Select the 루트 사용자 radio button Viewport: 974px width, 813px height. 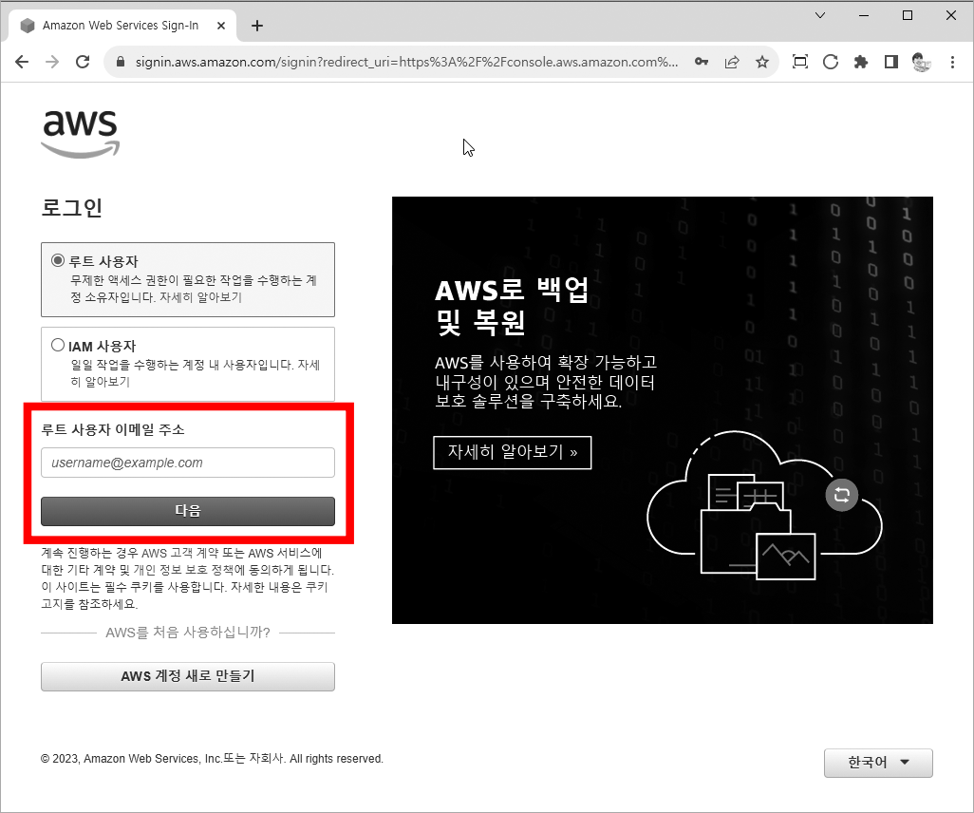point(58,260)
